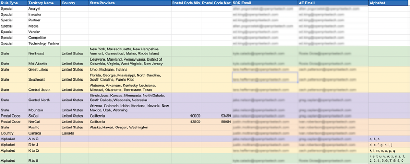
Task: Select the Territory Name column header
Action: coord(44,3)
